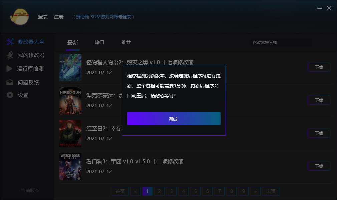Open 我的修改器 sidebar entry
Screen dimensions: 337x200
tap(31, 55)
